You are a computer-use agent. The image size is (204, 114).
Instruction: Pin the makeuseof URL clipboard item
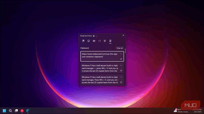[x=121, y=59]
